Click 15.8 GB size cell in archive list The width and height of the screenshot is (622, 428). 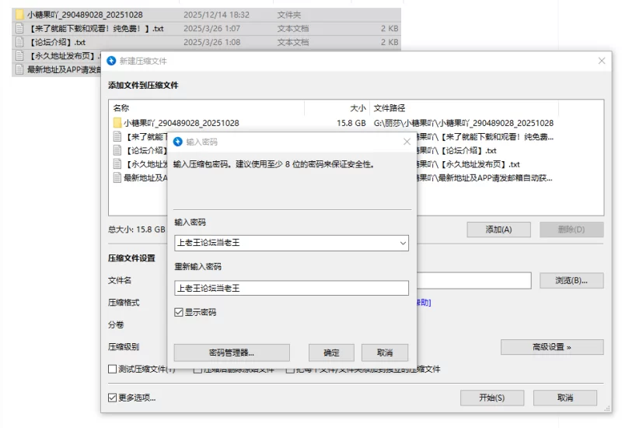pos(351,123)
